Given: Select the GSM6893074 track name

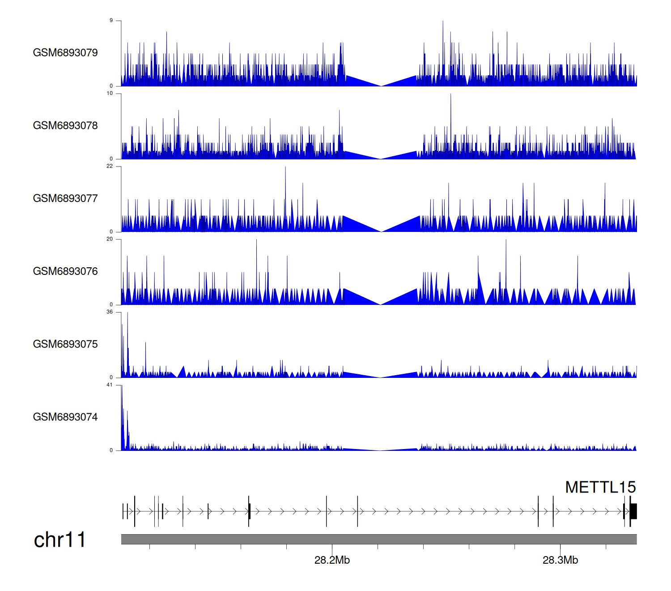Looking at the screenshot, I should pyautogui.click(x=65, y=417).
